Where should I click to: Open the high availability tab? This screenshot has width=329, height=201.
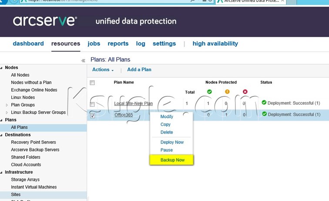(215, 43)
